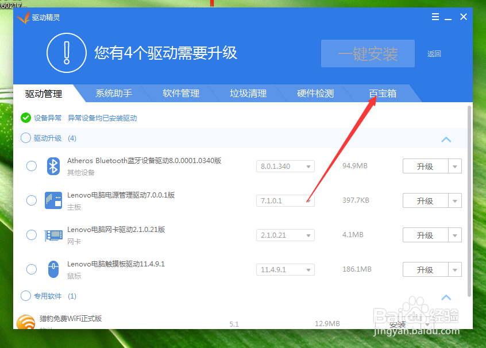Collapse the 专用软件 section
This screenshot has height=348, width=486.
[x=446, y=297]
